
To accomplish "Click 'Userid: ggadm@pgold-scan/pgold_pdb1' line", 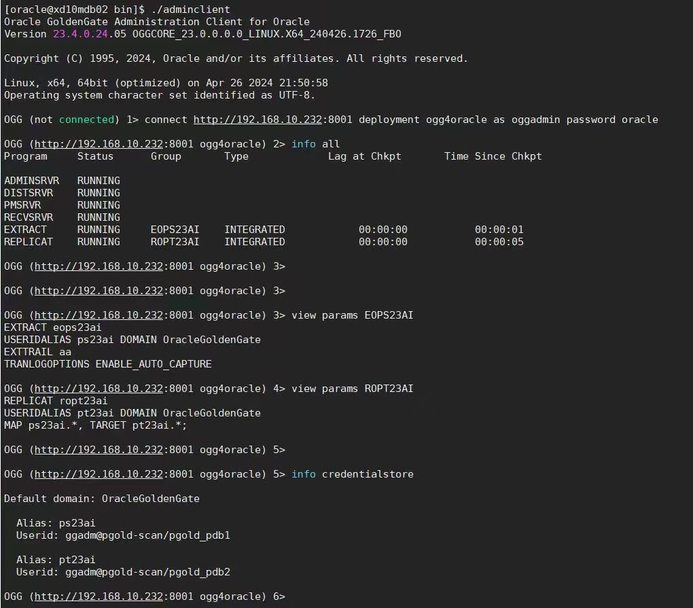I will point(123,535).
